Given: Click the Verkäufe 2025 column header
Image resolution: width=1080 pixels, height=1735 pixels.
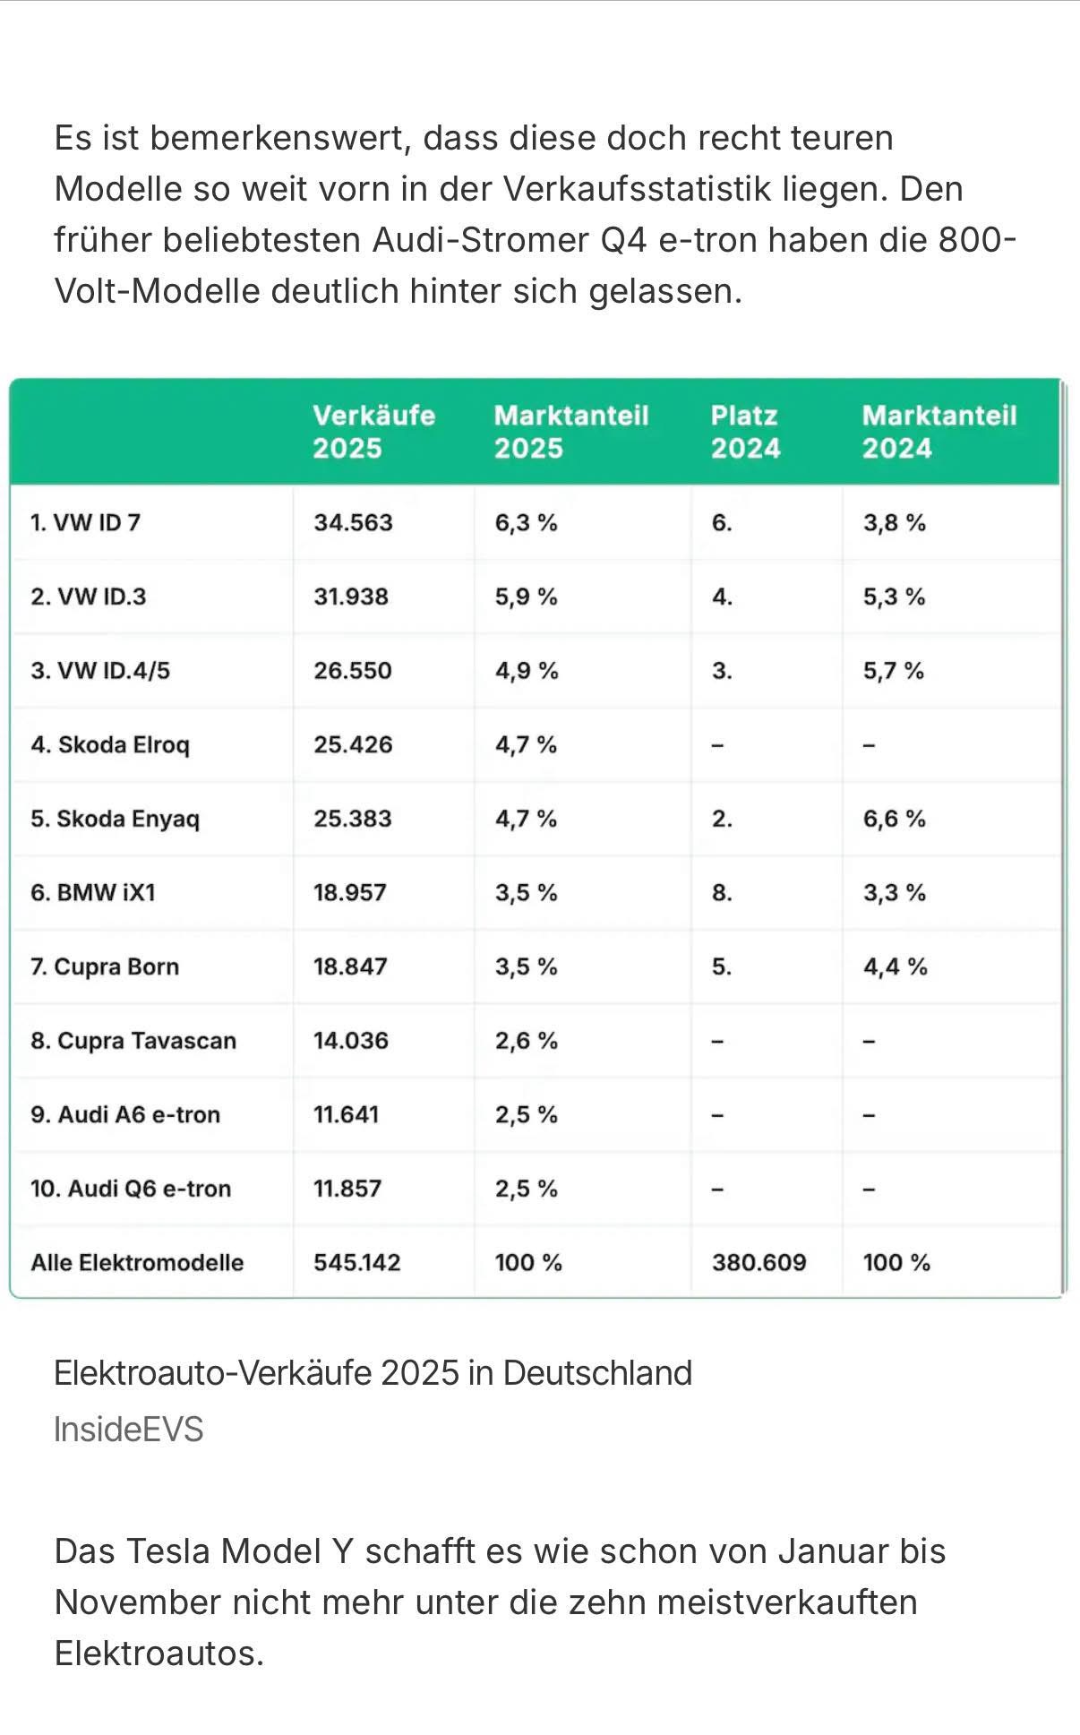Looking at the screenshot, I should (373, 432).
